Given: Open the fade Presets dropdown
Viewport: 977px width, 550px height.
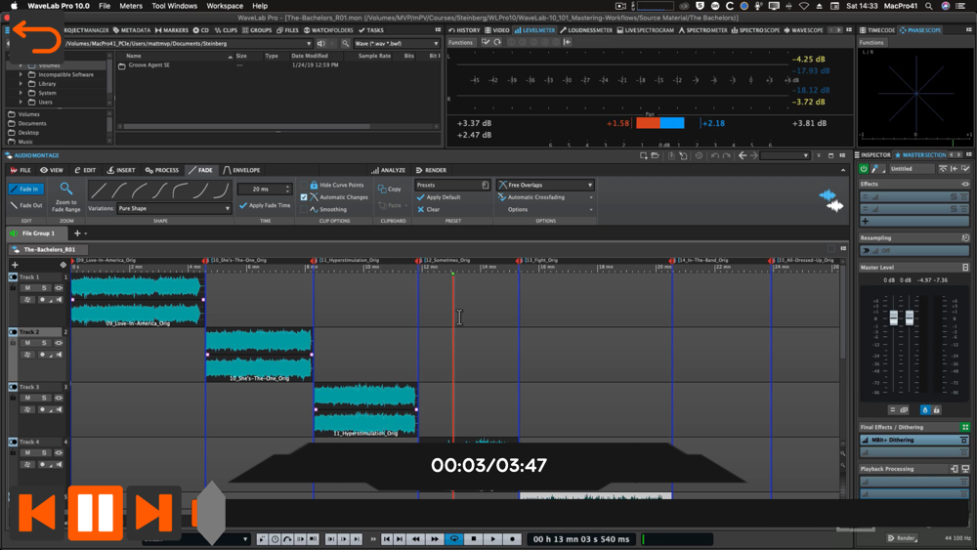Looking at the screenshot, I should [x=452, y=185].
